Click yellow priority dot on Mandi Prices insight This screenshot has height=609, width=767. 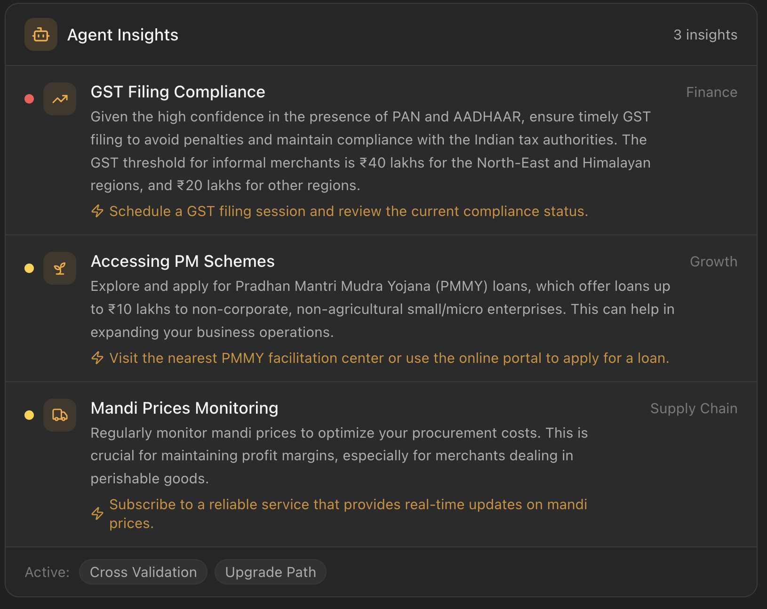coord(29,415)
